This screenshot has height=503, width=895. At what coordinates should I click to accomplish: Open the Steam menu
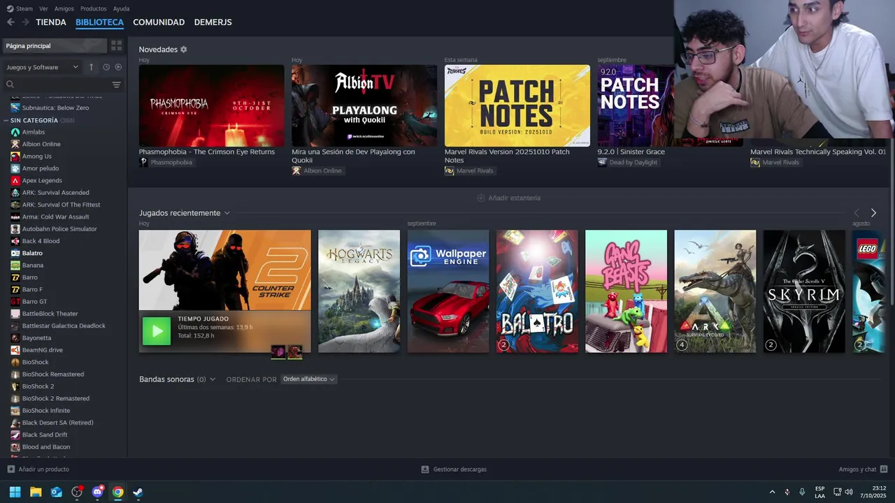[20, 8]
